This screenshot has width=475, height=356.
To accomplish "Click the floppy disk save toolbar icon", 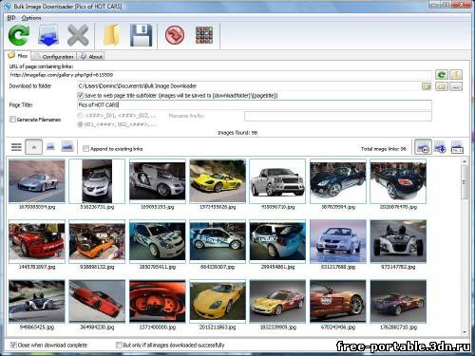I will pyautogui.click(x=142, y=35).
